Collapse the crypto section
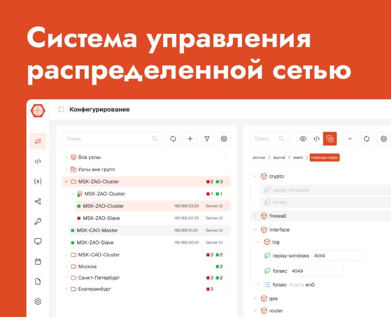 [255, 176]
